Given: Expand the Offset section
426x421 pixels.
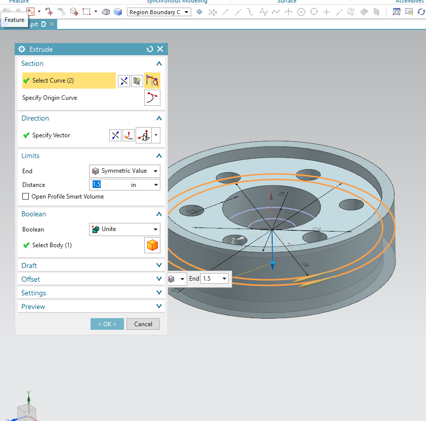Looking at the screenshot, I should click(91, 279).
